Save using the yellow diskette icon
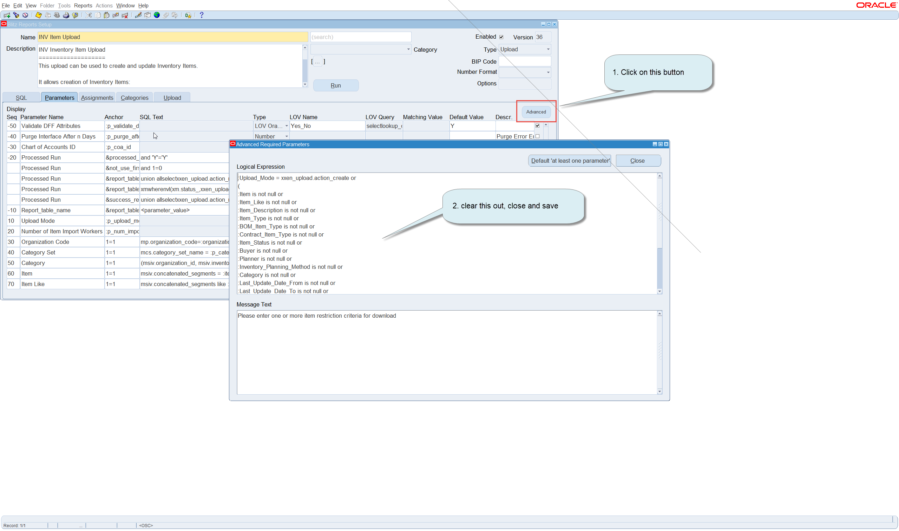The height and width of the screenshot is (531, 899). click(x=38, y=15)
